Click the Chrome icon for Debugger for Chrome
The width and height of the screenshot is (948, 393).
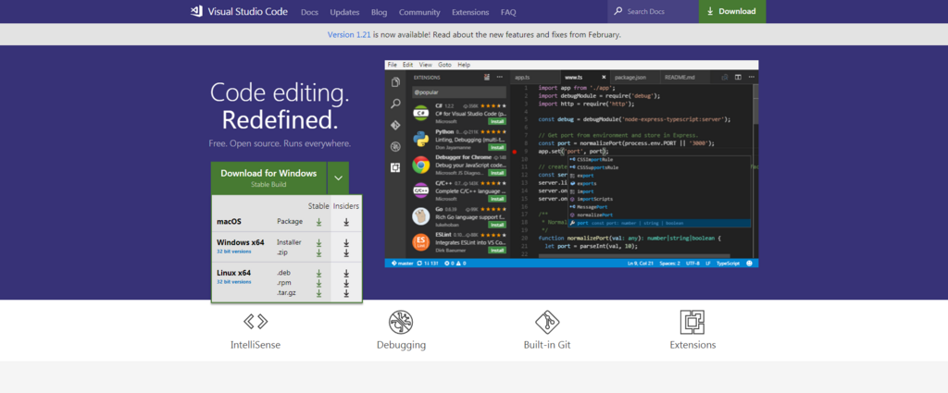(x=421, y=165)
